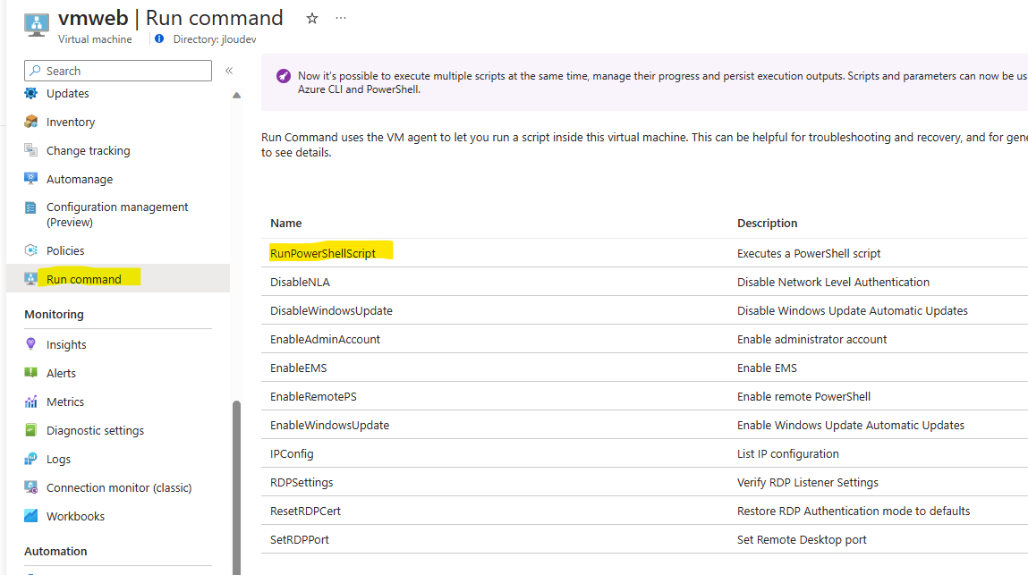Viewport: 1028px width, 575px height.
Task: Click the Alerts icon
Action: pos(30,373)
